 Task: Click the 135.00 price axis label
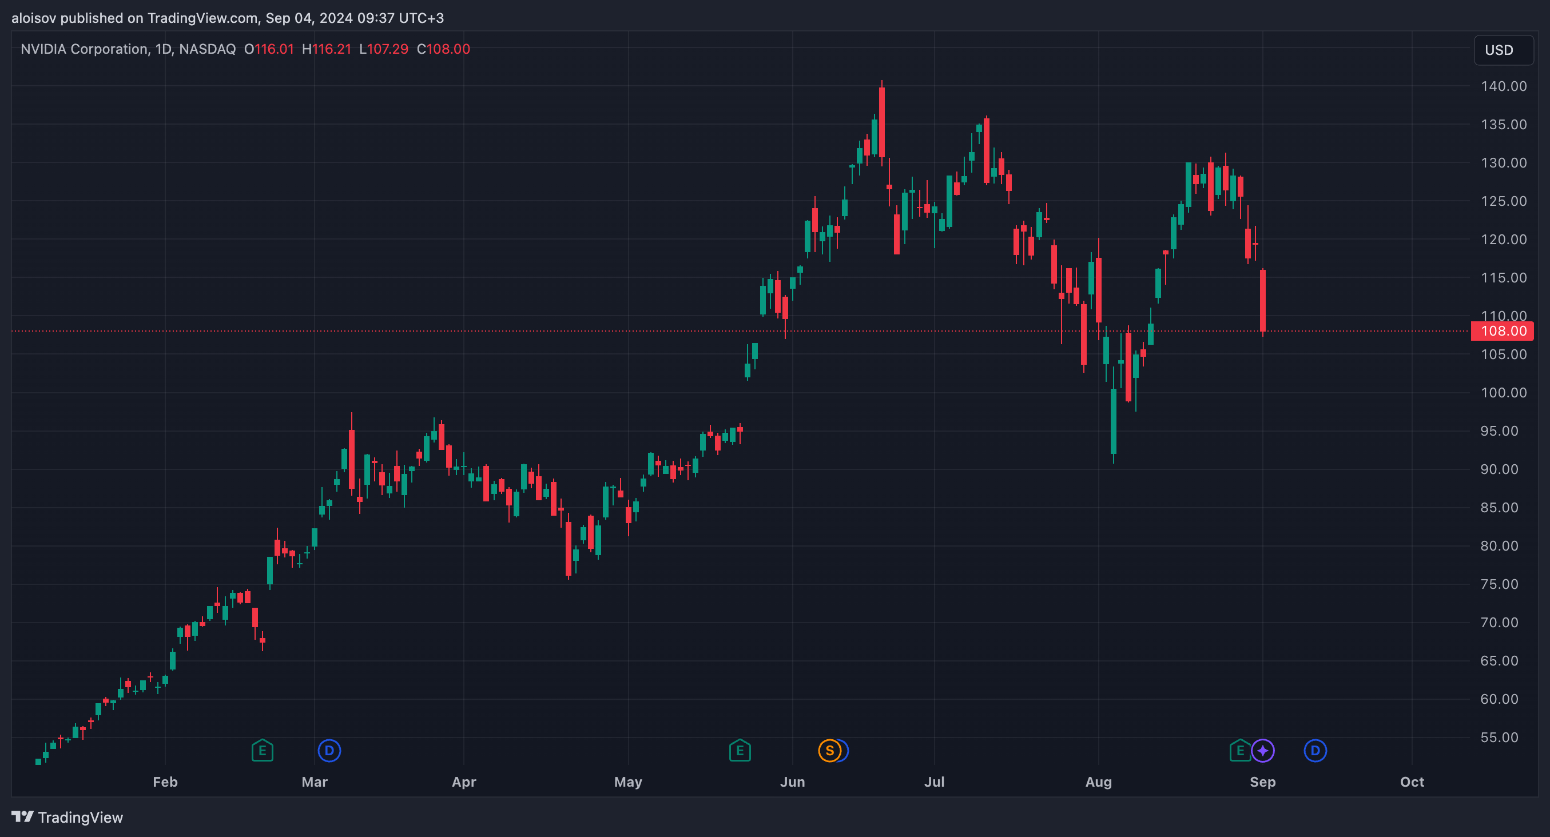[1504, 125]
